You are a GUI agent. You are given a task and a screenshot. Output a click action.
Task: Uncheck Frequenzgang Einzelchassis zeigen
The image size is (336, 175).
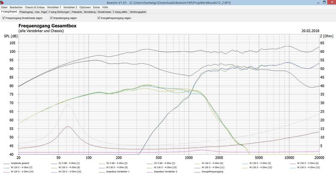(4, 18)
